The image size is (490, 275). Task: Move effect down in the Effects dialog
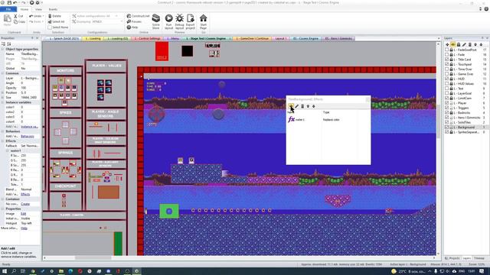314,106
